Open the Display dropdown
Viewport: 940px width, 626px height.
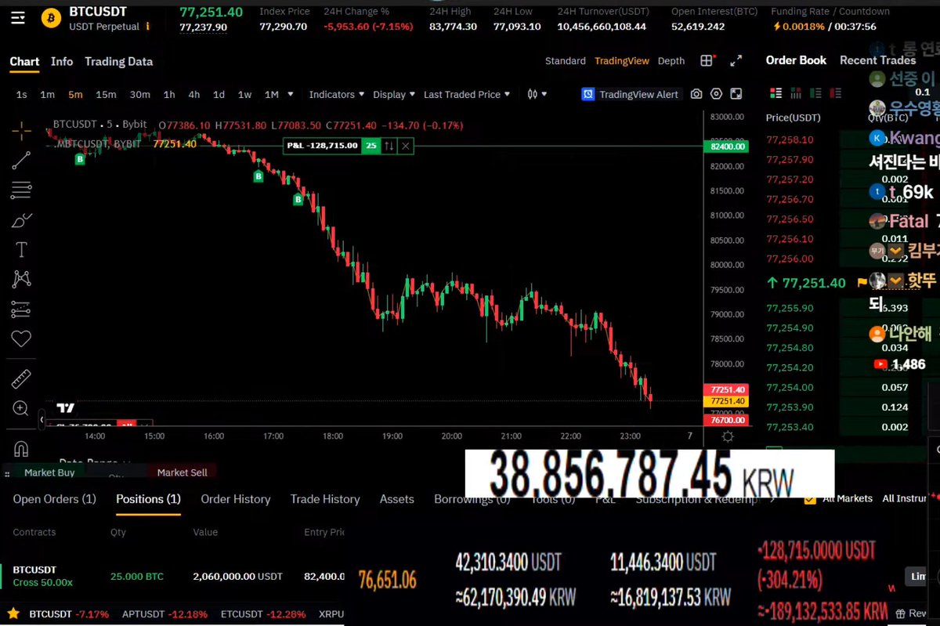click(393, 94)
